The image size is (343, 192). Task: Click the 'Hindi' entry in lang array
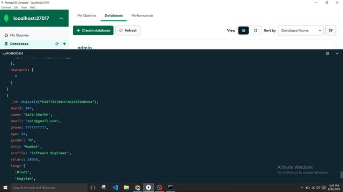(22, 172)
